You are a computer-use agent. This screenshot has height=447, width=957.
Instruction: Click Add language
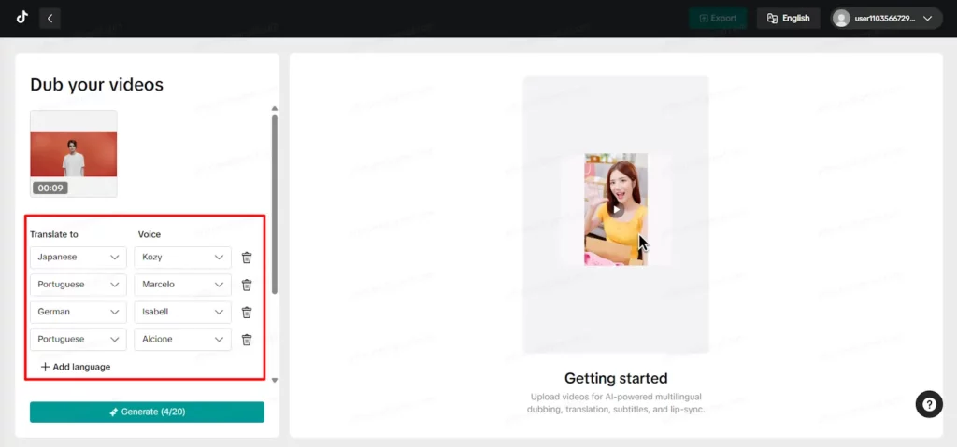pos(76,367)
